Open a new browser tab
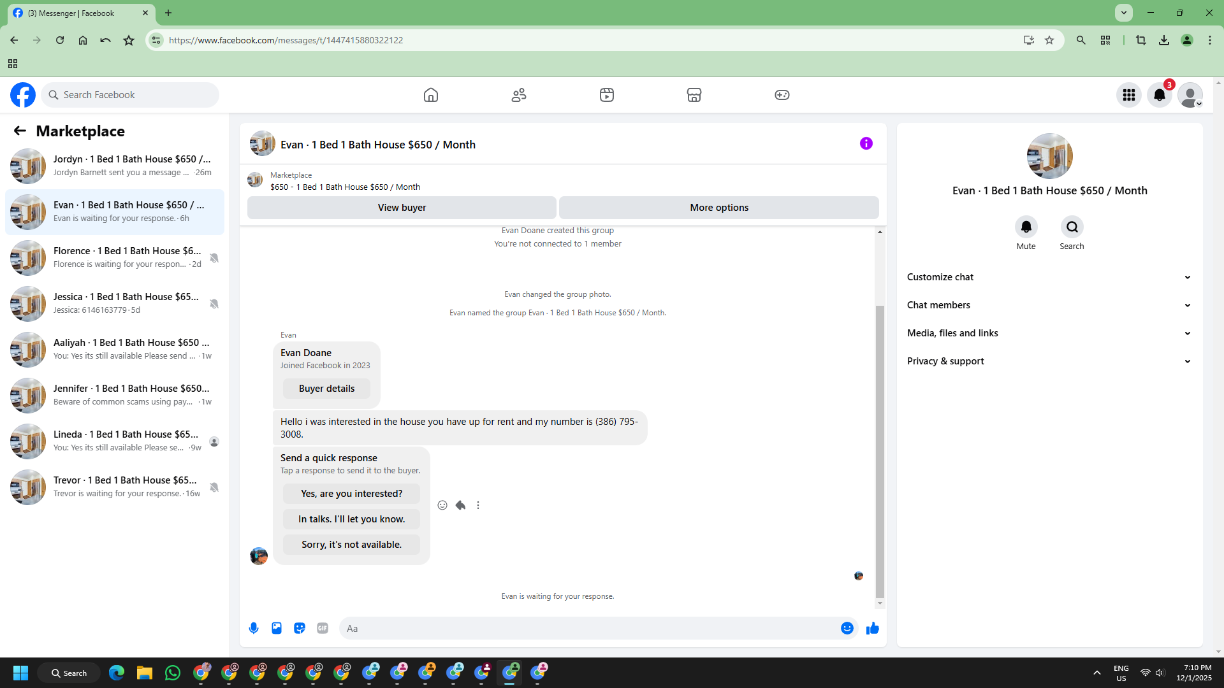1224x688 pixels. [168, 13]
